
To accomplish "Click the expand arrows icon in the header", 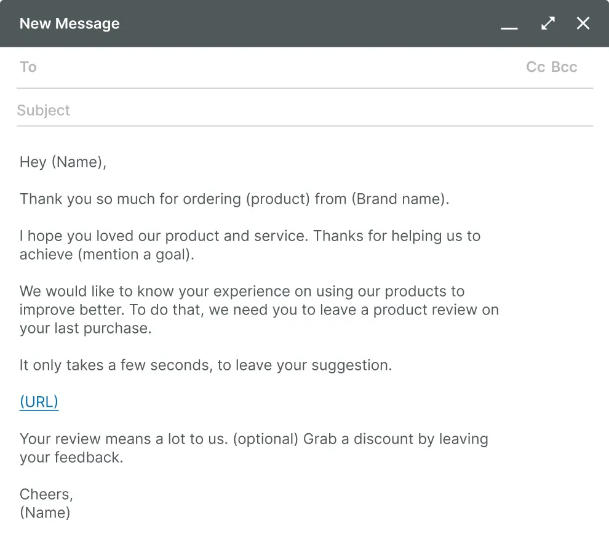I will point(547,23).
